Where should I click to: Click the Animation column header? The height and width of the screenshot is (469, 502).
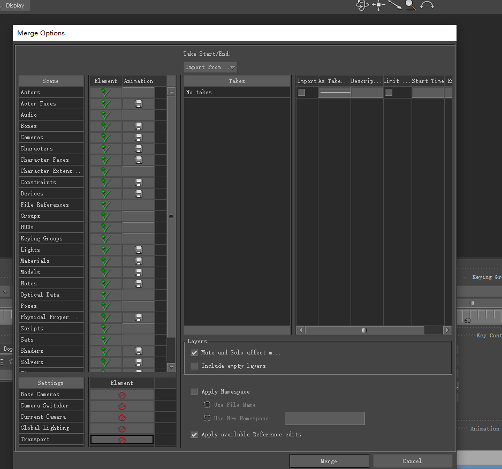[x=138, y=81]
